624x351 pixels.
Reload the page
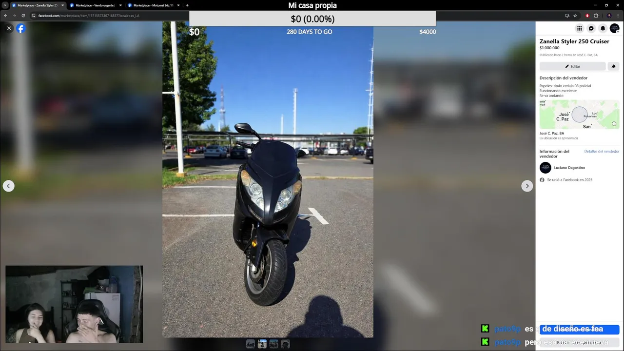pyautogui.click(x=23, y=16)
